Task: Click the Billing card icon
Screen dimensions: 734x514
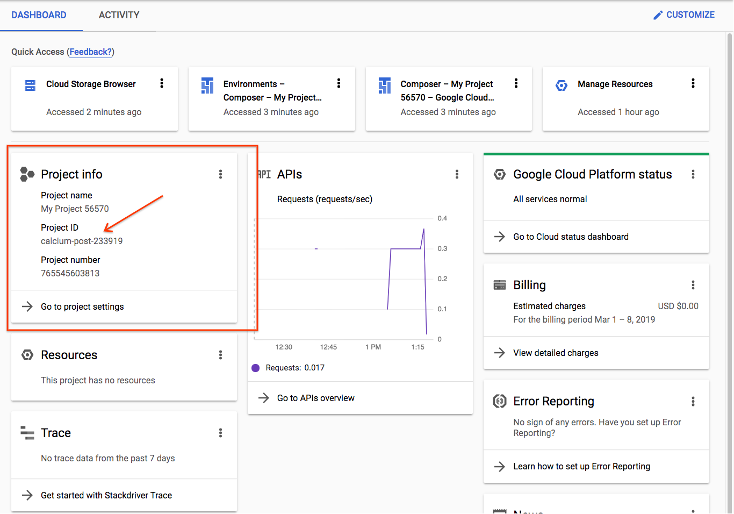Action: [500, 285]
